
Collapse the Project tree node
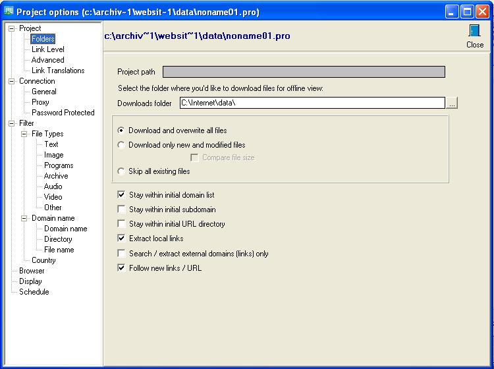(x=12, y=29)
